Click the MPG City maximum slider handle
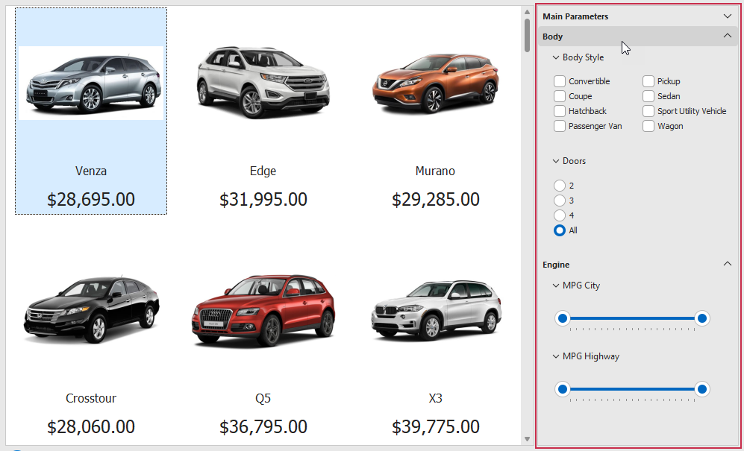744x451 pixels. pos(701,318)
